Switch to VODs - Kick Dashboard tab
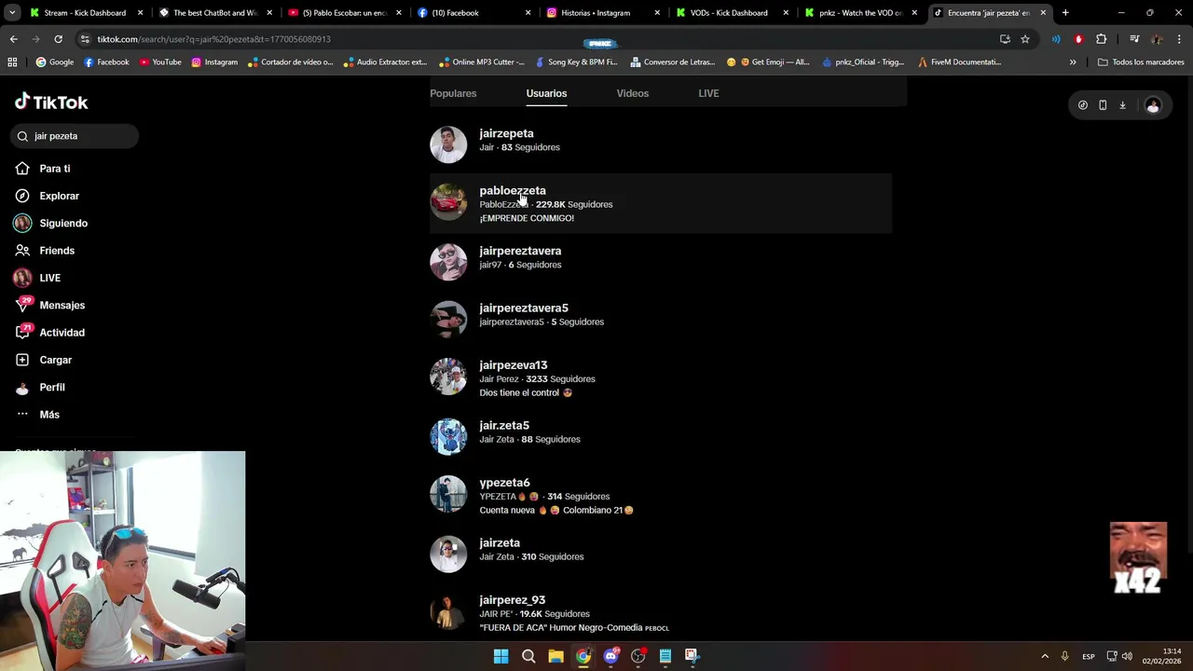Image resolution: width=1193 pixels, height=671 pixels. [x=731, y=13]
